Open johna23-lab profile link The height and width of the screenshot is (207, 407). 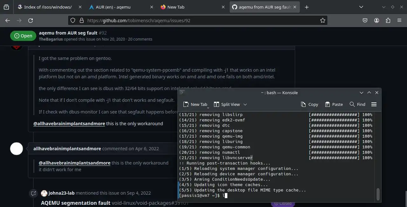pyautogui.click(x=61, y=193)
